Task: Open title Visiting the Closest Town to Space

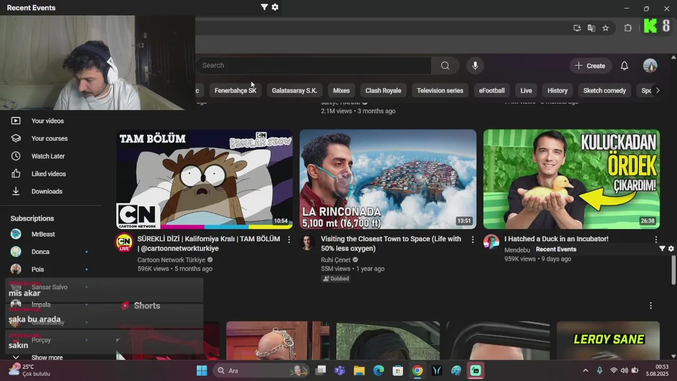Action: click(391, 243)
